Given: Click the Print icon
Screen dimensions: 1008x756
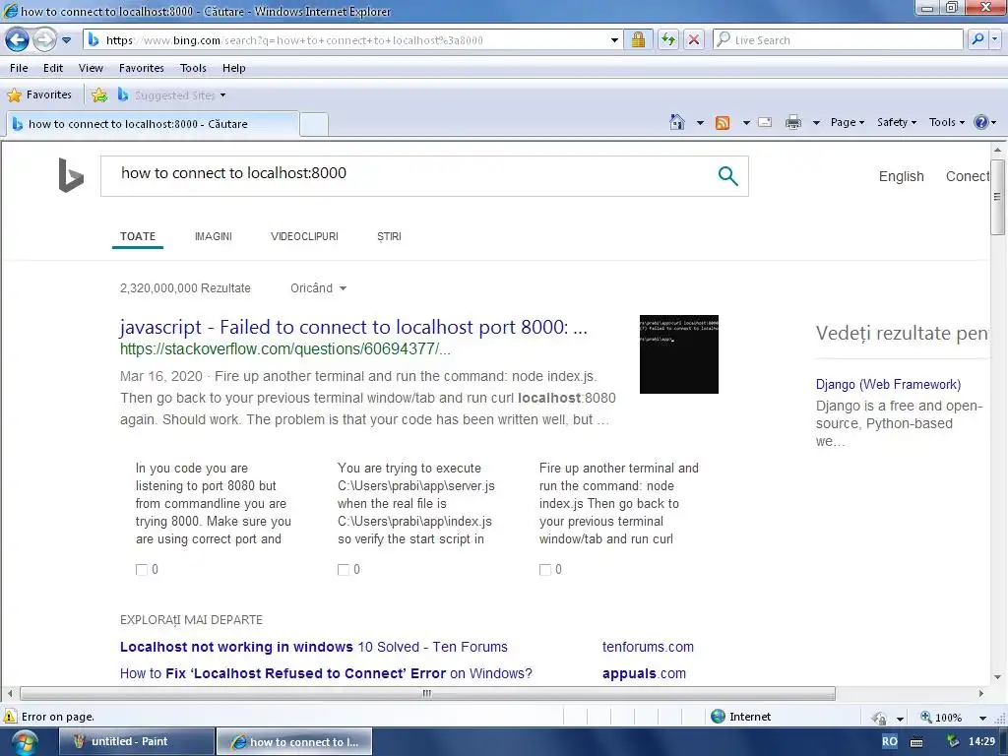Looking at the screenshot, I should [793, 122].
